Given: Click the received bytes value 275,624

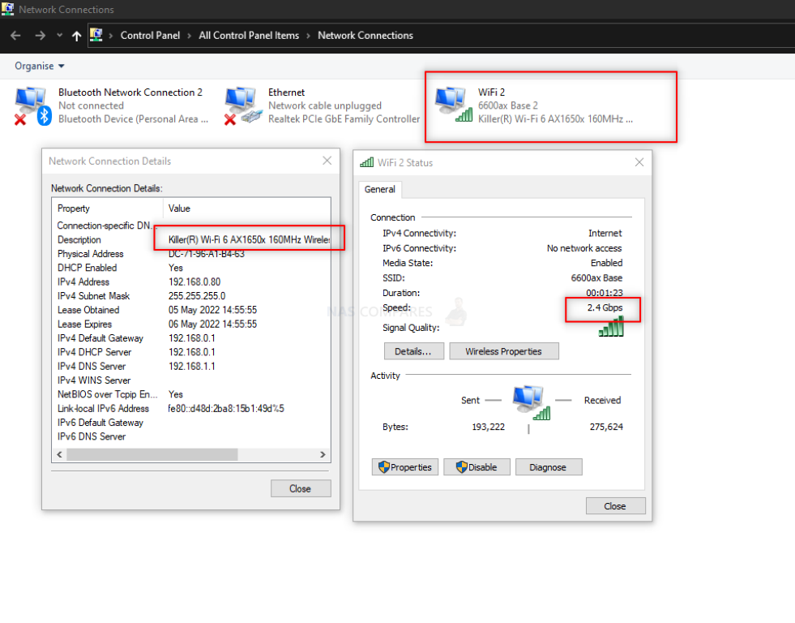Looking at the screenshot, I should pos(606,427).
